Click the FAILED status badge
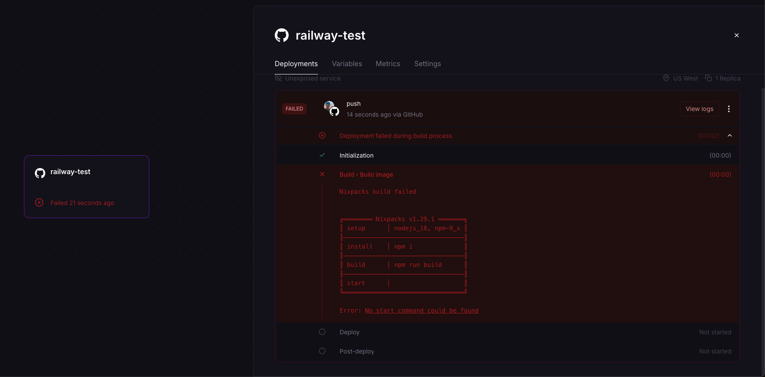 click(x=294, y=109)
